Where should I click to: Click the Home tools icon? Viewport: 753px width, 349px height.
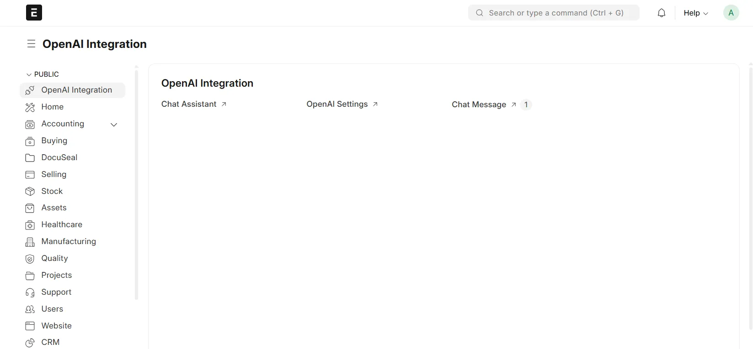coord(30,107)
